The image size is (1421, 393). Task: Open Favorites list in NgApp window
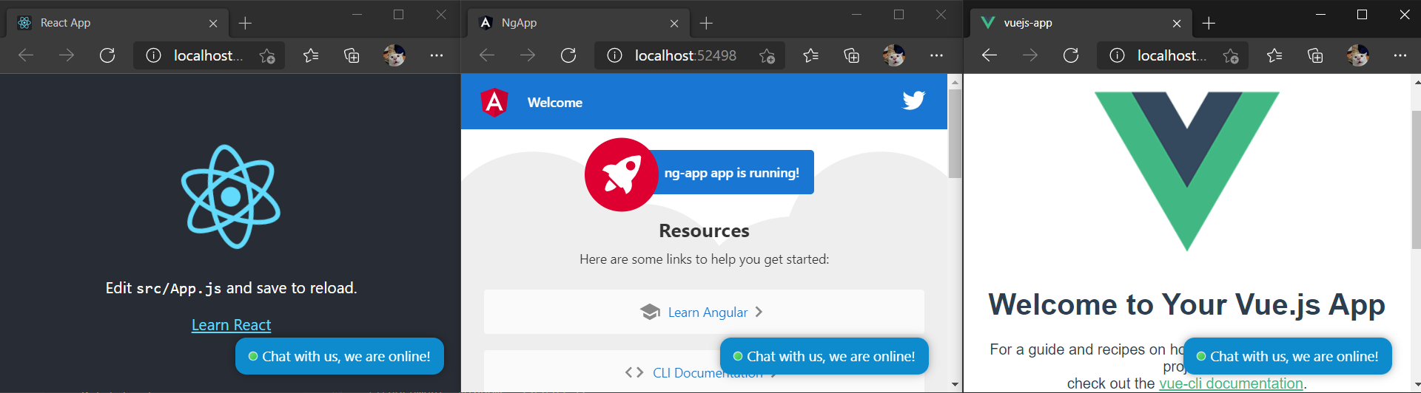[811, 55]
